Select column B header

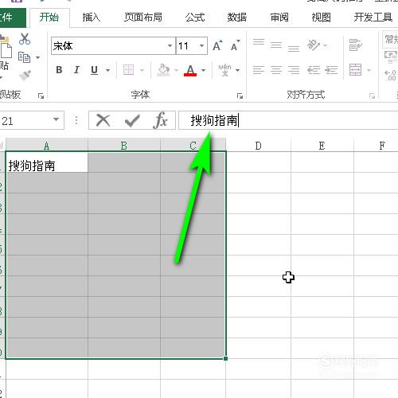click(124, 146)
